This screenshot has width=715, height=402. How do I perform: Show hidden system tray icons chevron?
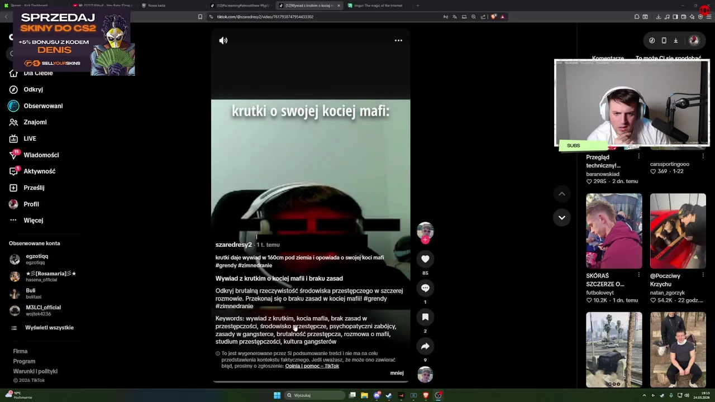644,395
